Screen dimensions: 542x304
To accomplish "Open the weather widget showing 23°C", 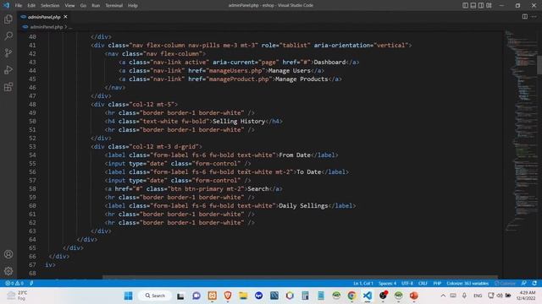I will 17,296.
